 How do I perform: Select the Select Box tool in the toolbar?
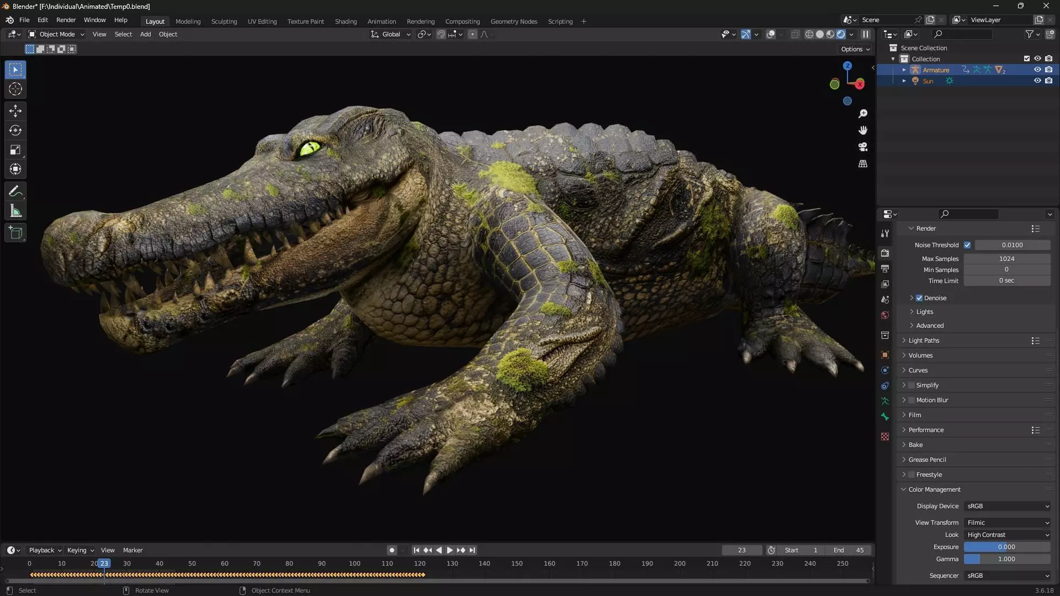tap(15, 70)
